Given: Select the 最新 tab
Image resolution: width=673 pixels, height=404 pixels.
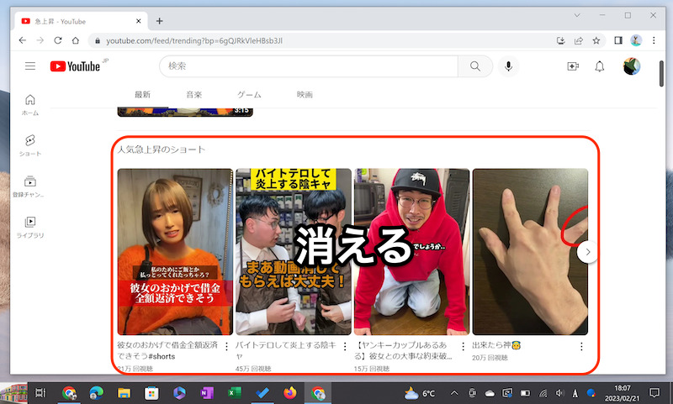Looking at the screenshot, I should pyautogui.click(x=143, y=95).
